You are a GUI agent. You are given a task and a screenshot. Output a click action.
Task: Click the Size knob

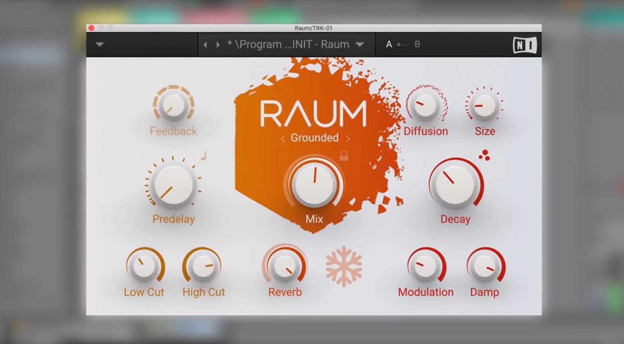484,105
